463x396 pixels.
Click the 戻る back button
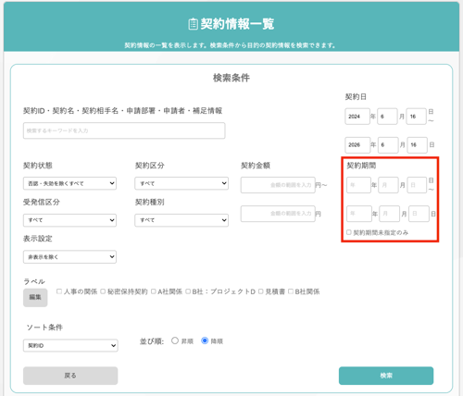(x=70, y=376)
